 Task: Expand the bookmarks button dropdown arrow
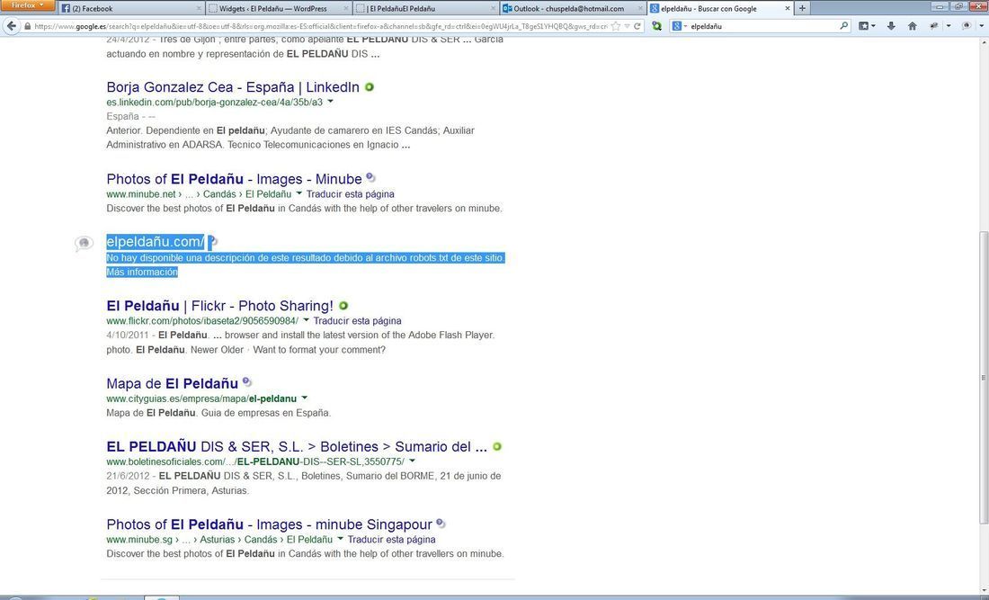(874, 26)
